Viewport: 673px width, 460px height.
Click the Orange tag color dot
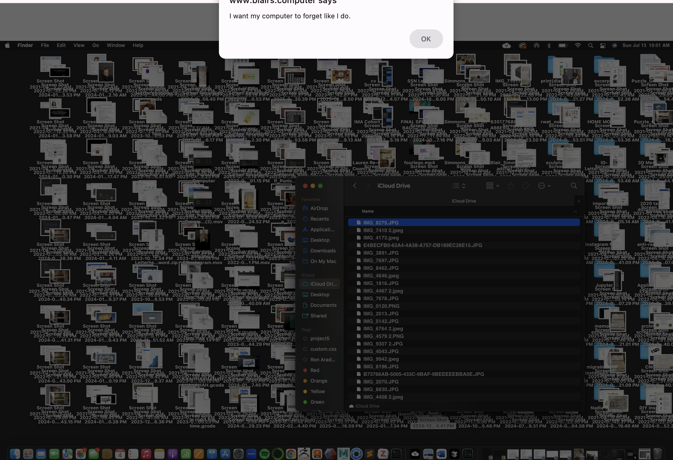point(305,381)
